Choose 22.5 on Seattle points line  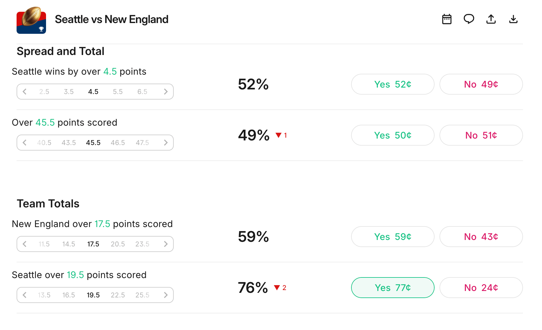point(118,295)
